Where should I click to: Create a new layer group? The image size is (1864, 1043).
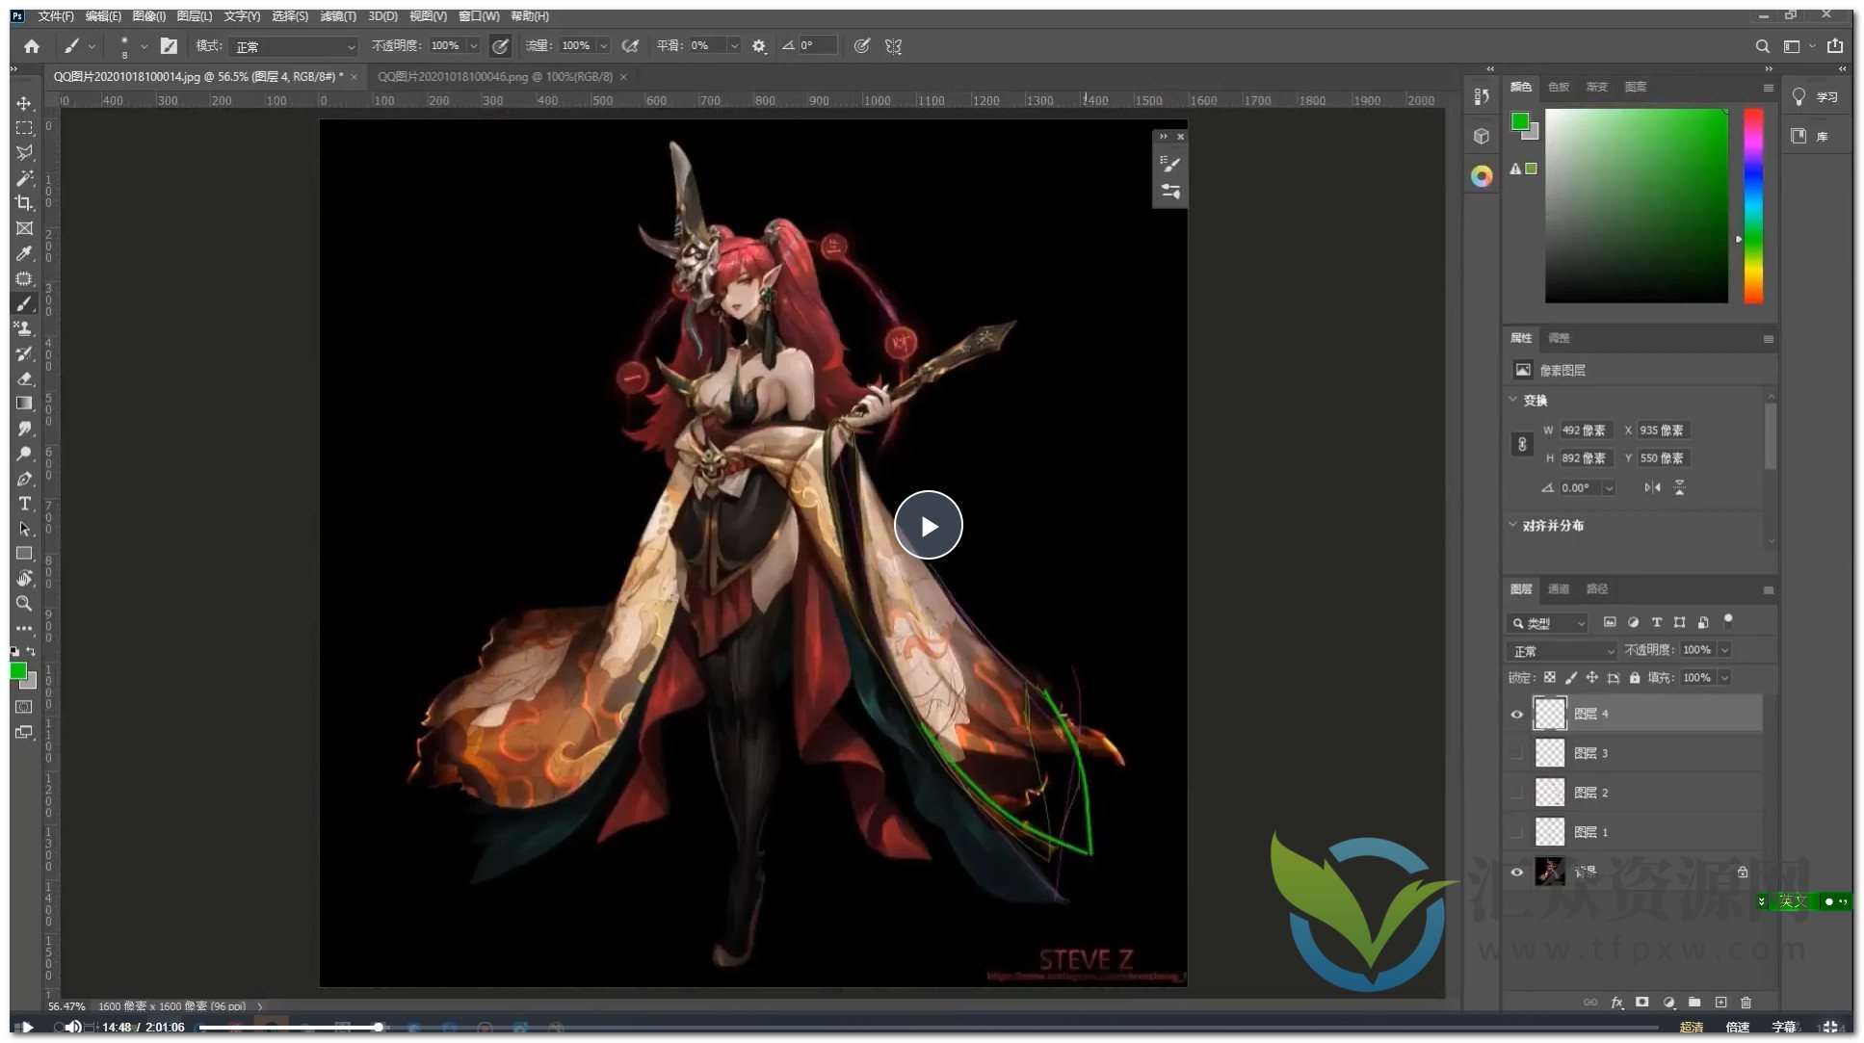1694,1003
